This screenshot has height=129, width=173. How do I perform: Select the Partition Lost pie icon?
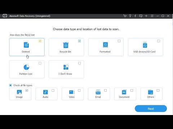(x=26, y=67)
